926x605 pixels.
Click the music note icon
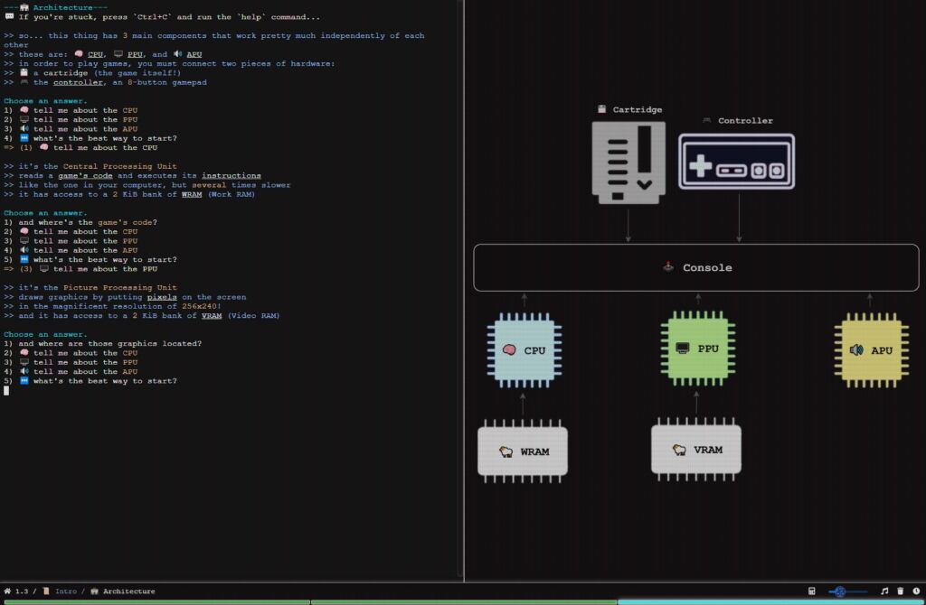click(884, 591)
